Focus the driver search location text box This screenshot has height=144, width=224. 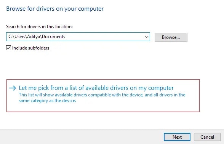78,37
